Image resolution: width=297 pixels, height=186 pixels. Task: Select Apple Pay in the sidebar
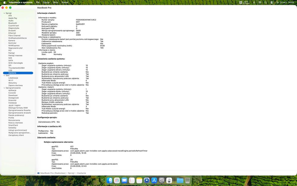tap(13, 18)
